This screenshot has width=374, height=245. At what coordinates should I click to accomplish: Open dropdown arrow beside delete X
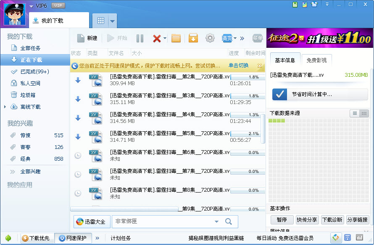click(x=165, y=38)
